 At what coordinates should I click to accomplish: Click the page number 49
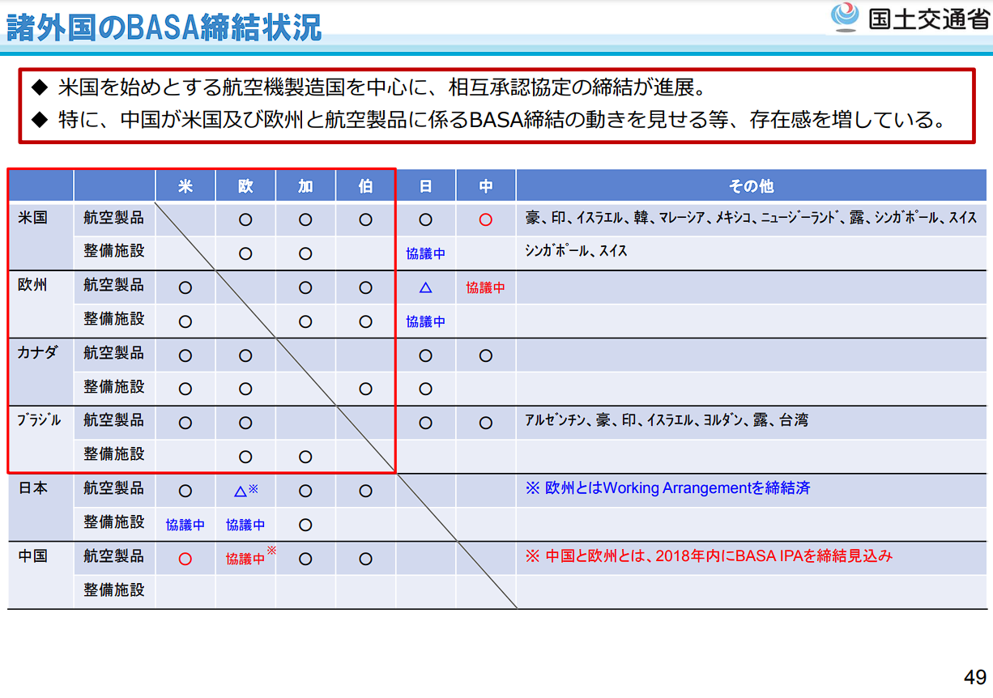[974, 677]
